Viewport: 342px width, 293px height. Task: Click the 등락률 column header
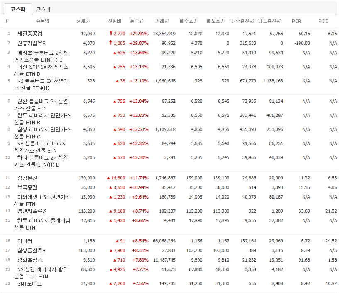tap(137, 21)
